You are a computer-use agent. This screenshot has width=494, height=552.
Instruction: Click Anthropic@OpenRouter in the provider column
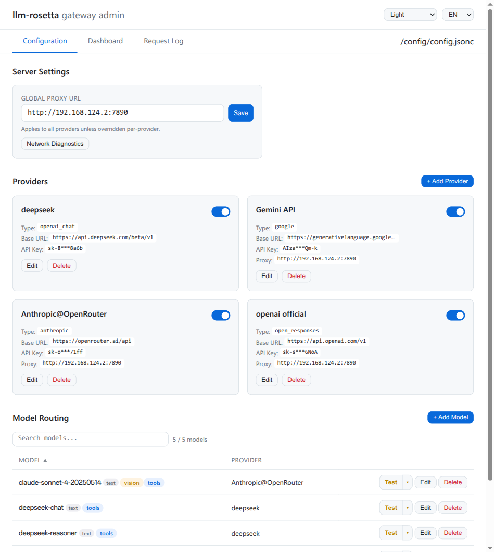[x=267, y=483]
